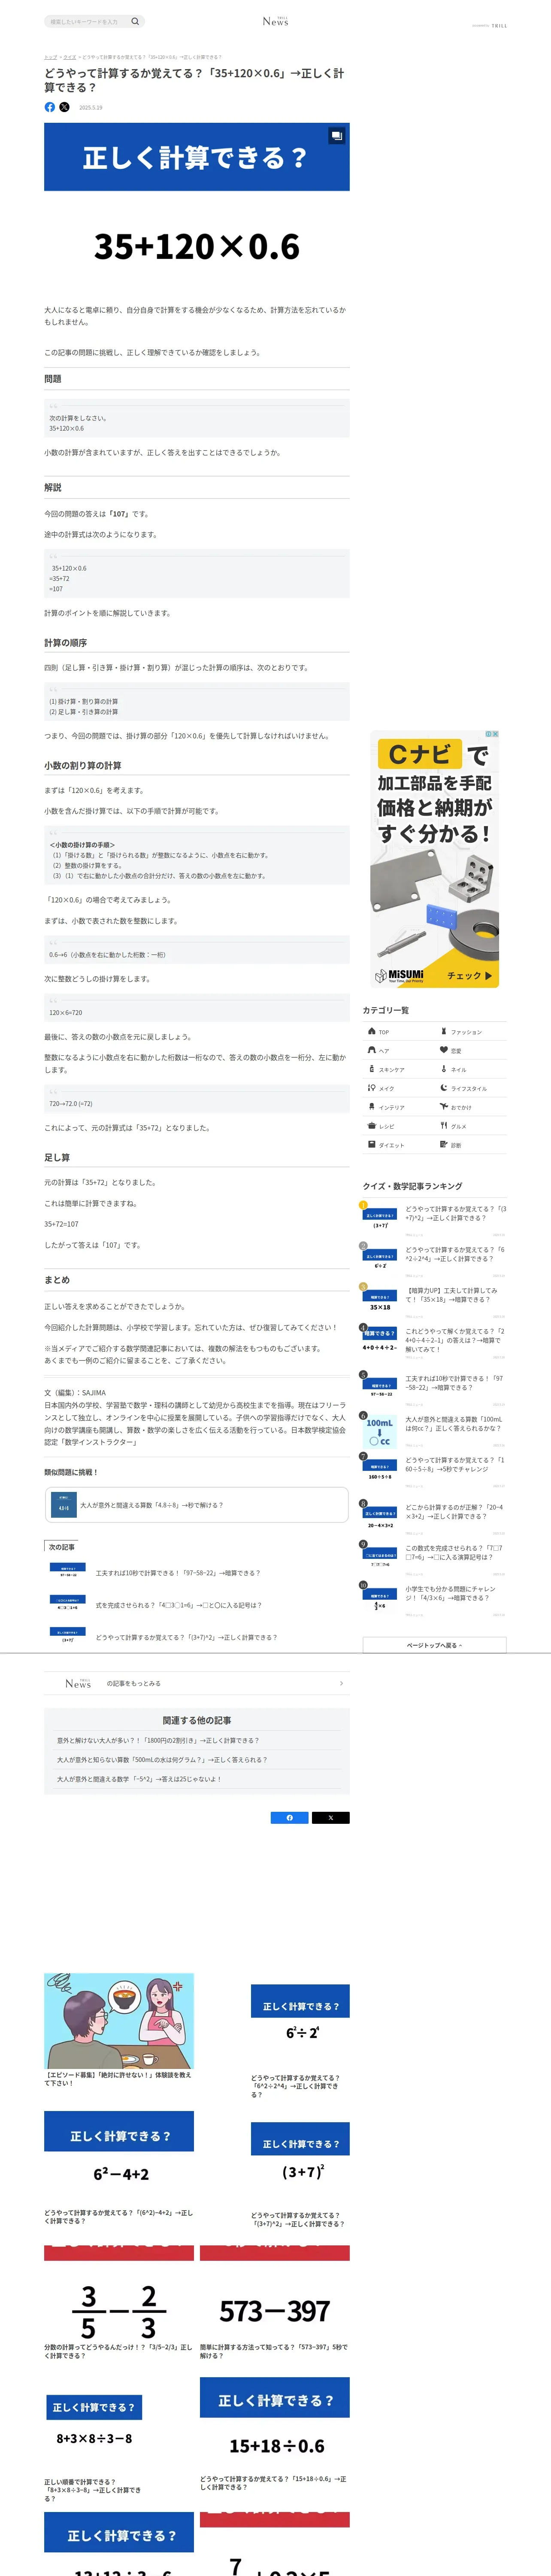Open the ライフスタイル category
The image size is (551, 2576).
point(470,1088)
